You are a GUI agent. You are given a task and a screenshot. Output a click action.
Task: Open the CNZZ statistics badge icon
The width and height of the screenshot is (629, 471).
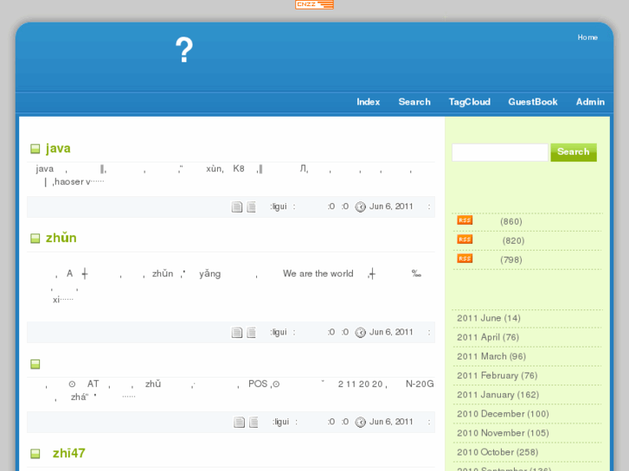coord(315,4)
